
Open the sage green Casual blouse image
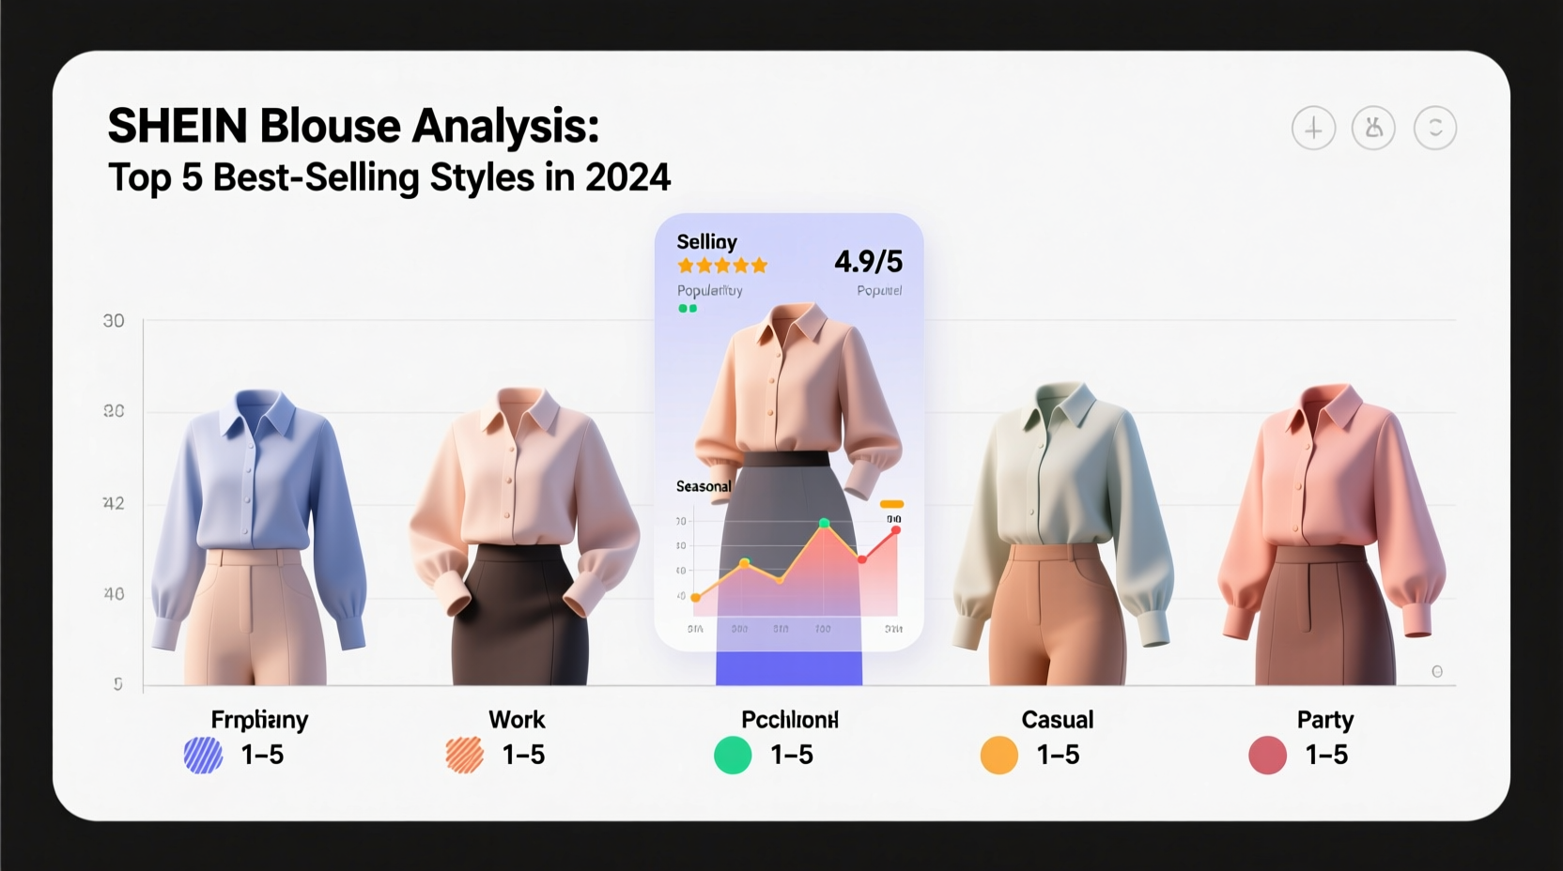[x=1061, y=533]
